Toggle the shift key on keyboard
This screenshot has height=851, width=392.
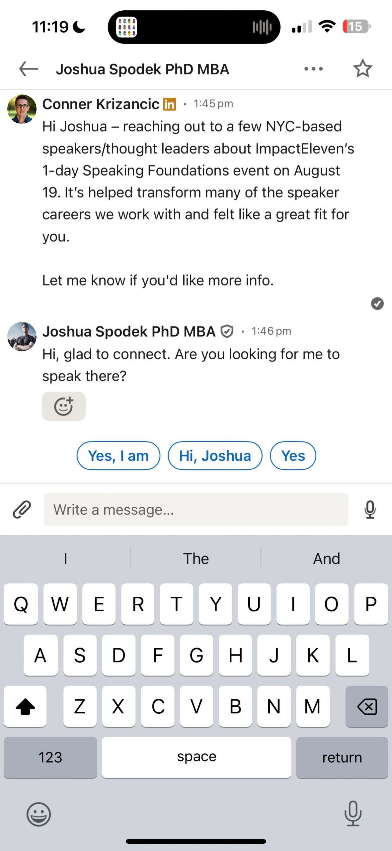coord(25,706)
